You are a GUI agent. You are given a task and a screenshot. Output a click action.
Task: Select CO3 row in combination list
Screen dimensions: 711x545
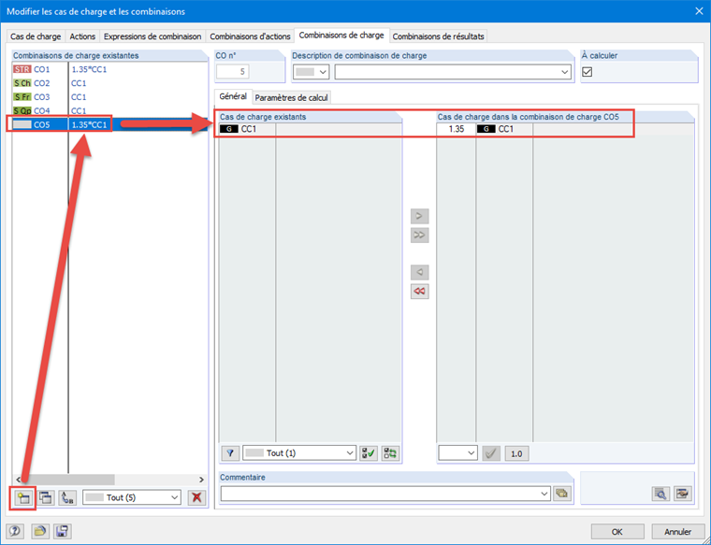pyautogui.click(x=108, y=97)
